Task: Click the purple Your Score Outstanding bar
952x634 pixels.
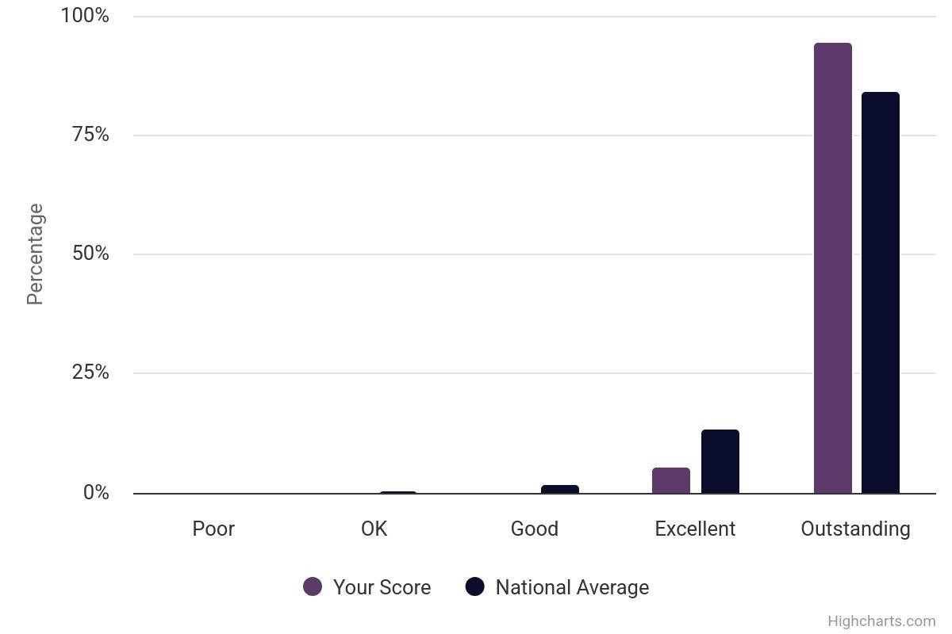Action: click(x=832, y=268)
